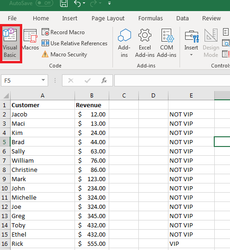
Task: Click the Revenue header cell
Action: click(92, 105)
